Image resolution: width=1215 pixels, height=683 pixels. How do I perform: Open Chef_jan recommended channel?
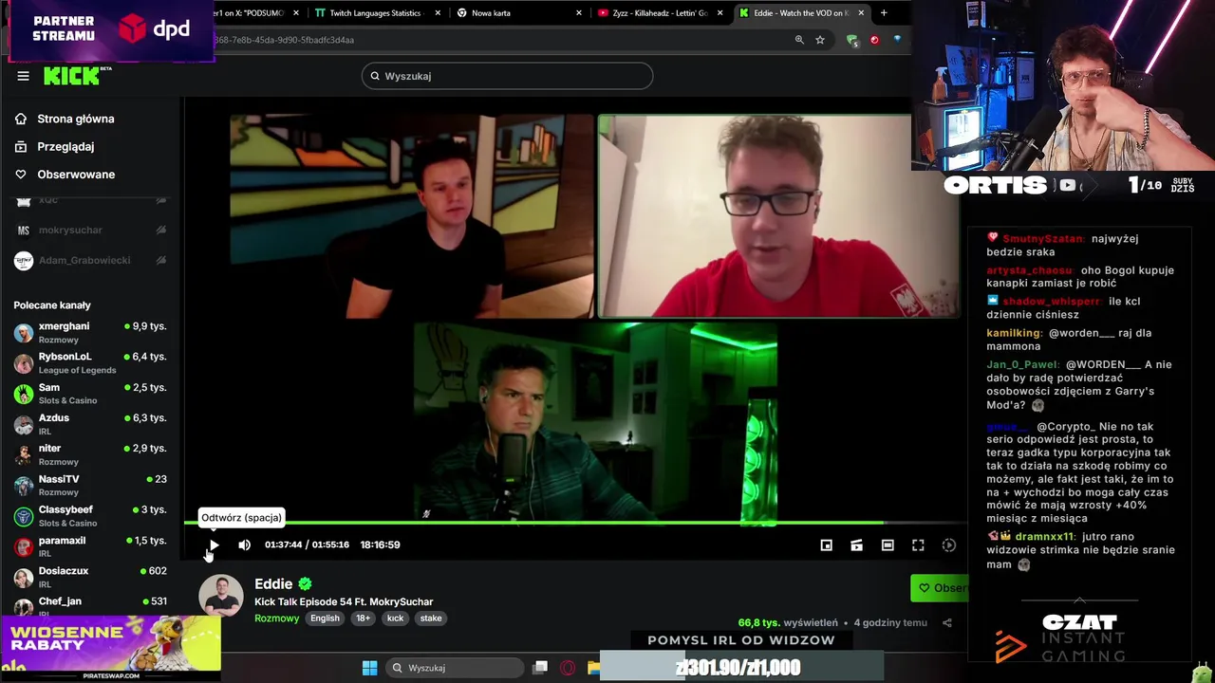click(x=90, y=604)
